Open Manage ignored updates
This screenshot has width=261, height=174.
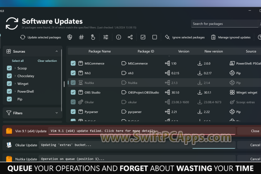point(231,37)
